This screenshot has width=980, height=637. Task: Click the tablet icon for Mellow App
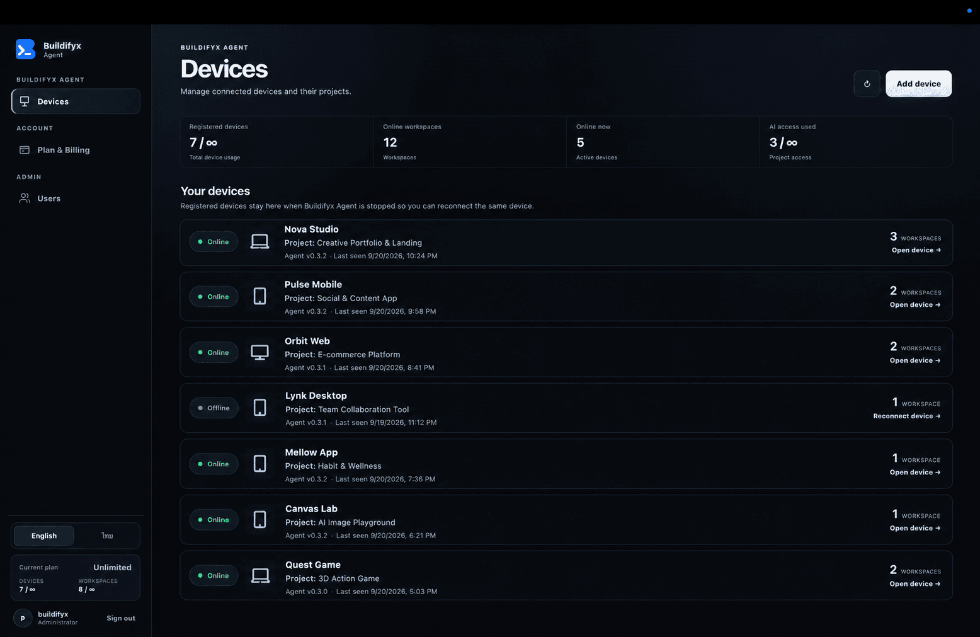click(259, 464)
